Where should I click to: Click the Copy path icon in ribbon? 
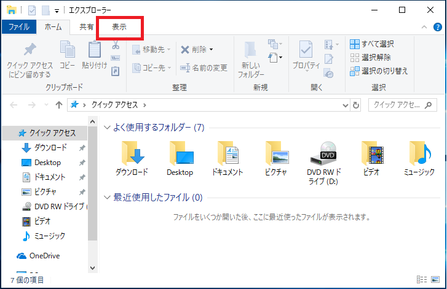(116, 58)
